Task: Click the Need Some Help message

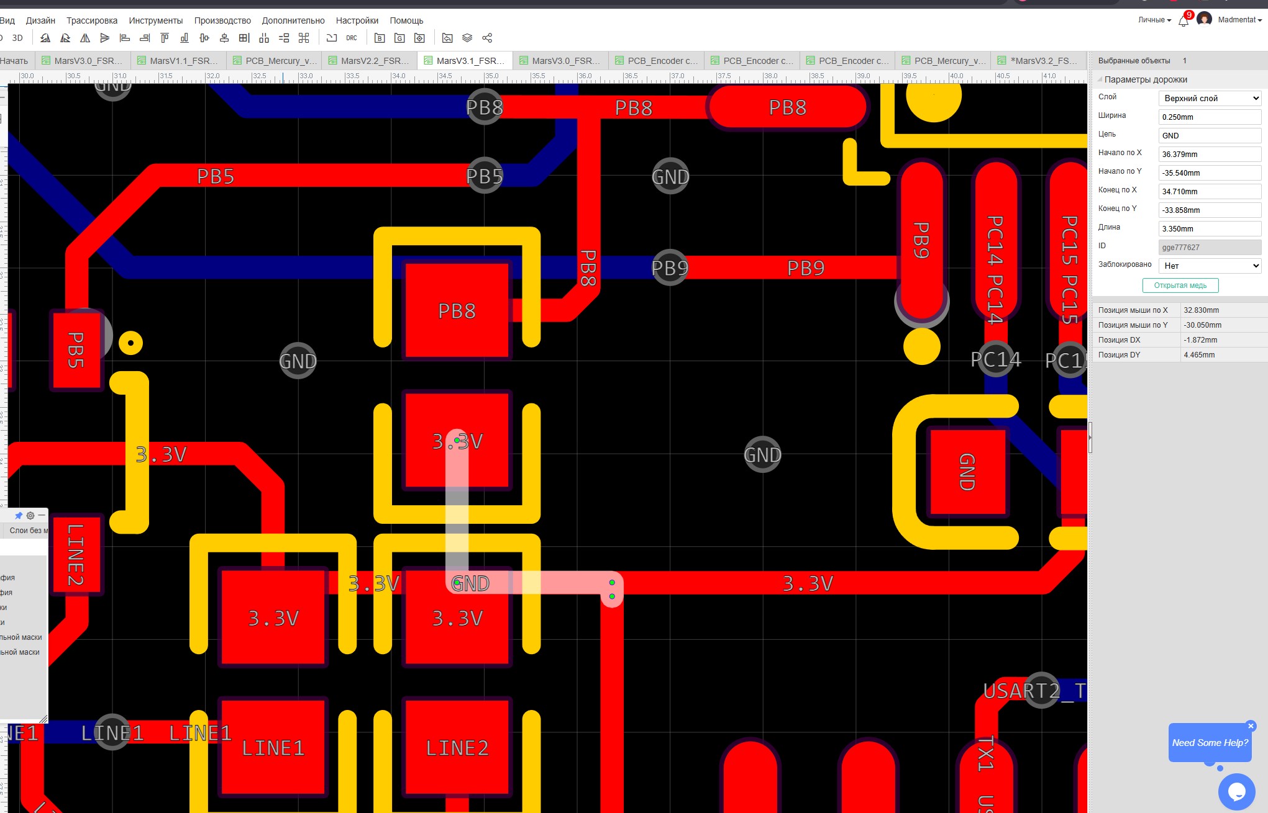Action: (1210, 743)
